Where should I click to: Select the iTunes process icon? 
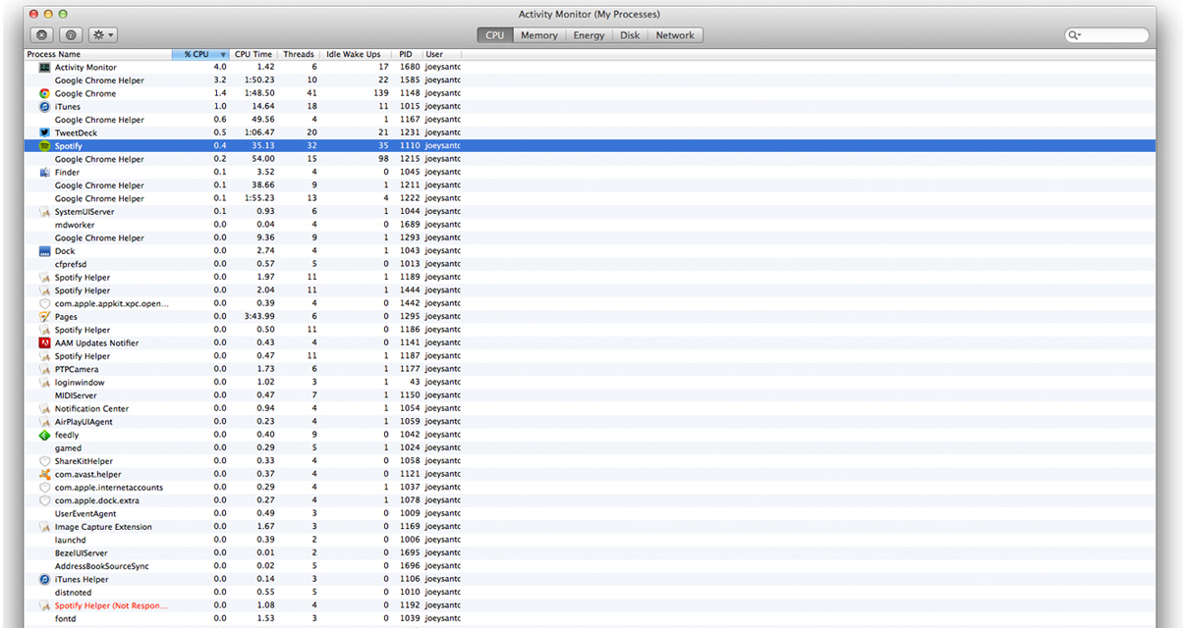[44, 106]
